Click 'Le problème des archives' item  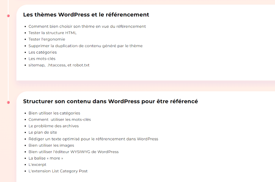click(x=54, y=126)
